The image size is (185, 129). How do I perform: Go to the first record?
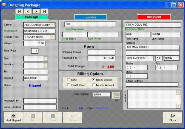19,11
